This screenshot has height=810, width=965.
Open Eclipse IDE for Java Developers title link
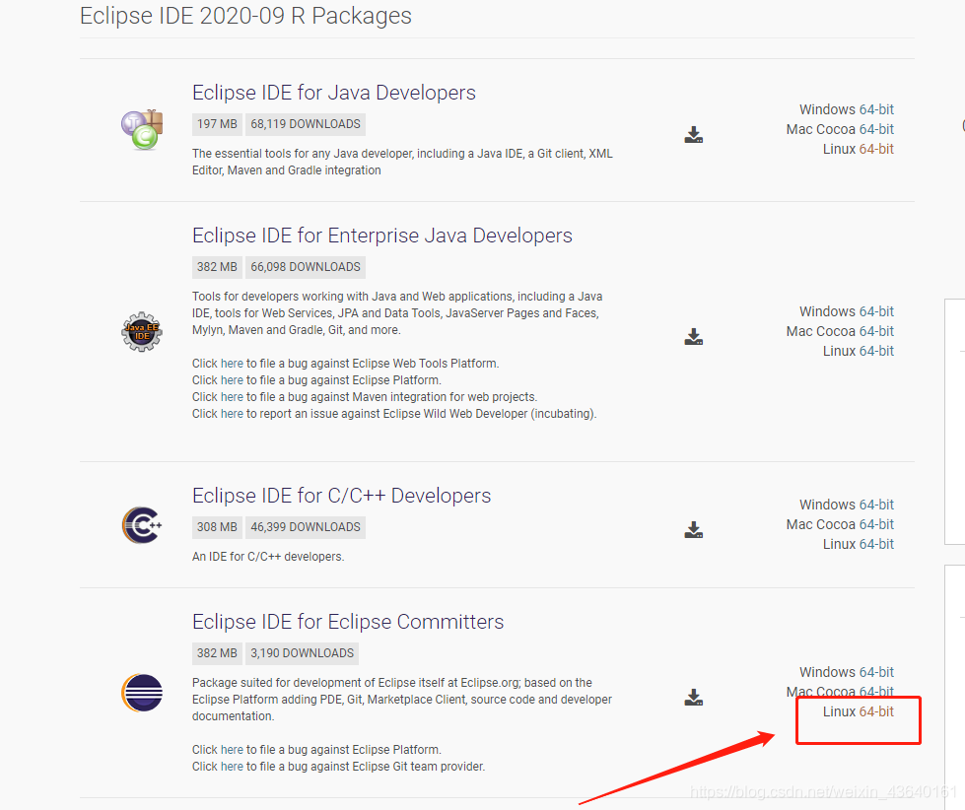coord(333,93)
